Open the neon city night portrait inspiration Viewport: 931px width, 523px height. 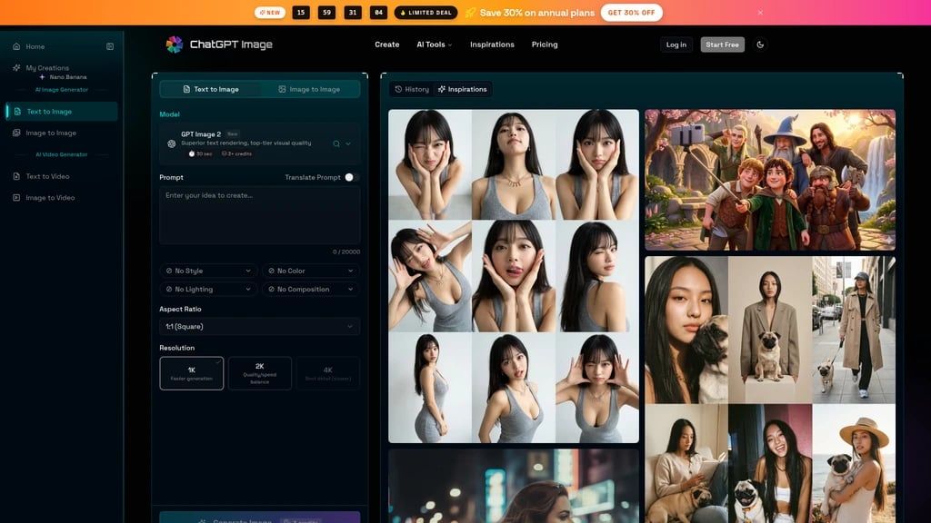click(514, 487)
